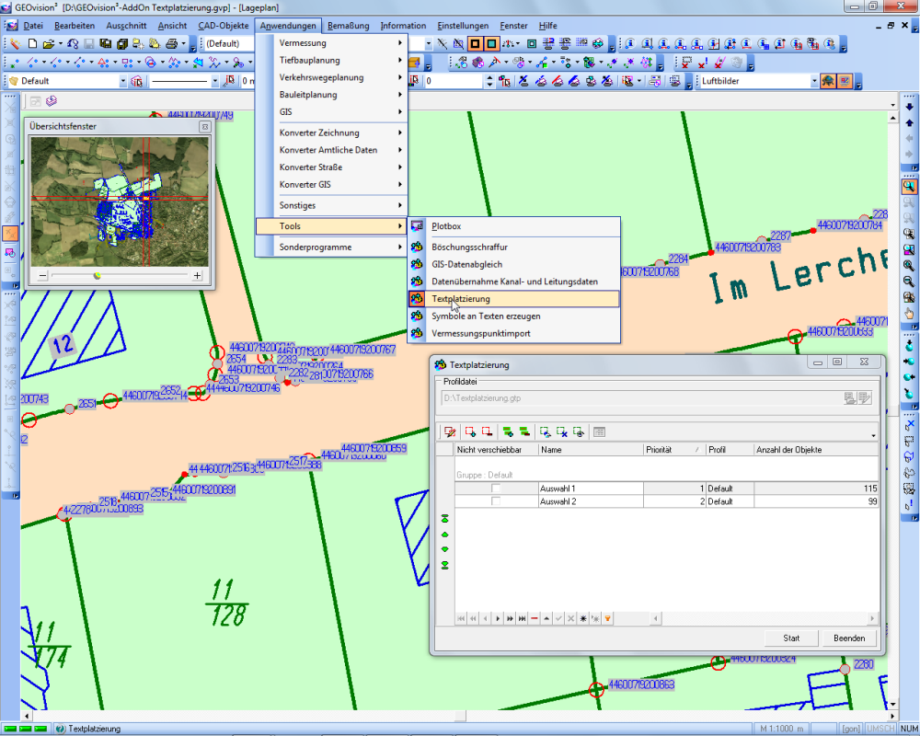Click the pan hand icon in right sidebar
This screenshot has width=920, height=736.
tap(909, 314)
